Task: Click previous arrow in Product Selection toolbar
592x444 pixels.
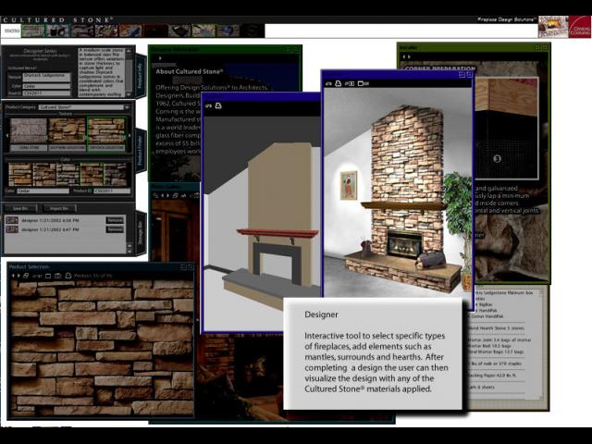Action: pos(13,276)
